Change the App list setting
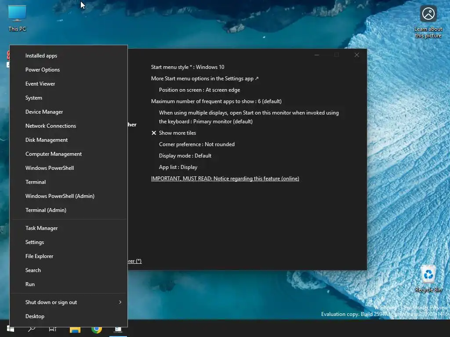 pyautogui.click(x=178, y=167)
